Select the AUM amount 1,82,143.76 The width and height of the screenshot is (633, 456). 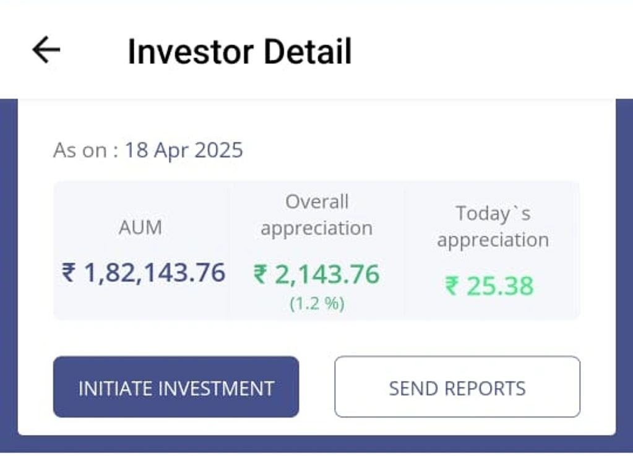154,272
